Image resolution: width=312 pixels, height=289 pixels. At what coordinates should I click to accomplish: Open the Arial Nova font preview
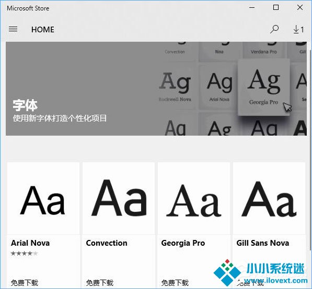(x=43, y=198)
